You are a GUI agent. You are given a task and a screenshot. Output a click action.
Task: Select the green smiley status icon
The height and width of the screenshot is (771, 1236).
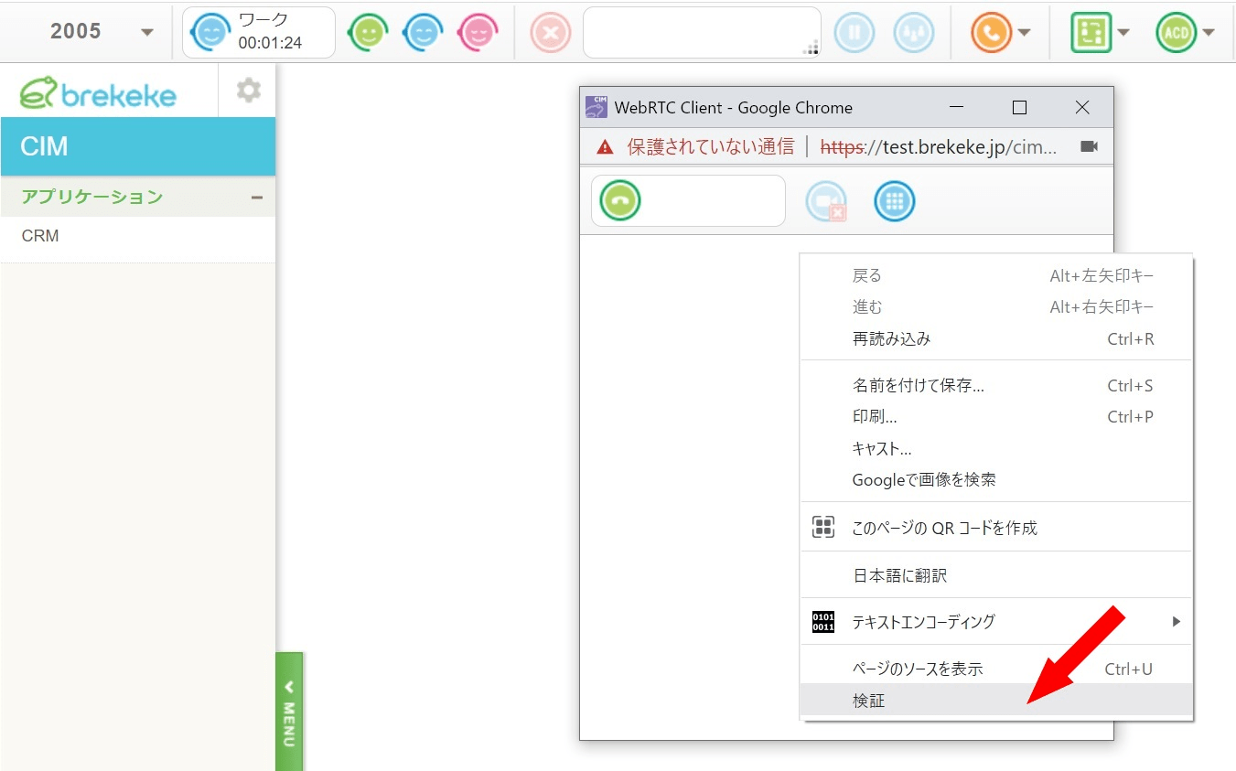point(368,30)
